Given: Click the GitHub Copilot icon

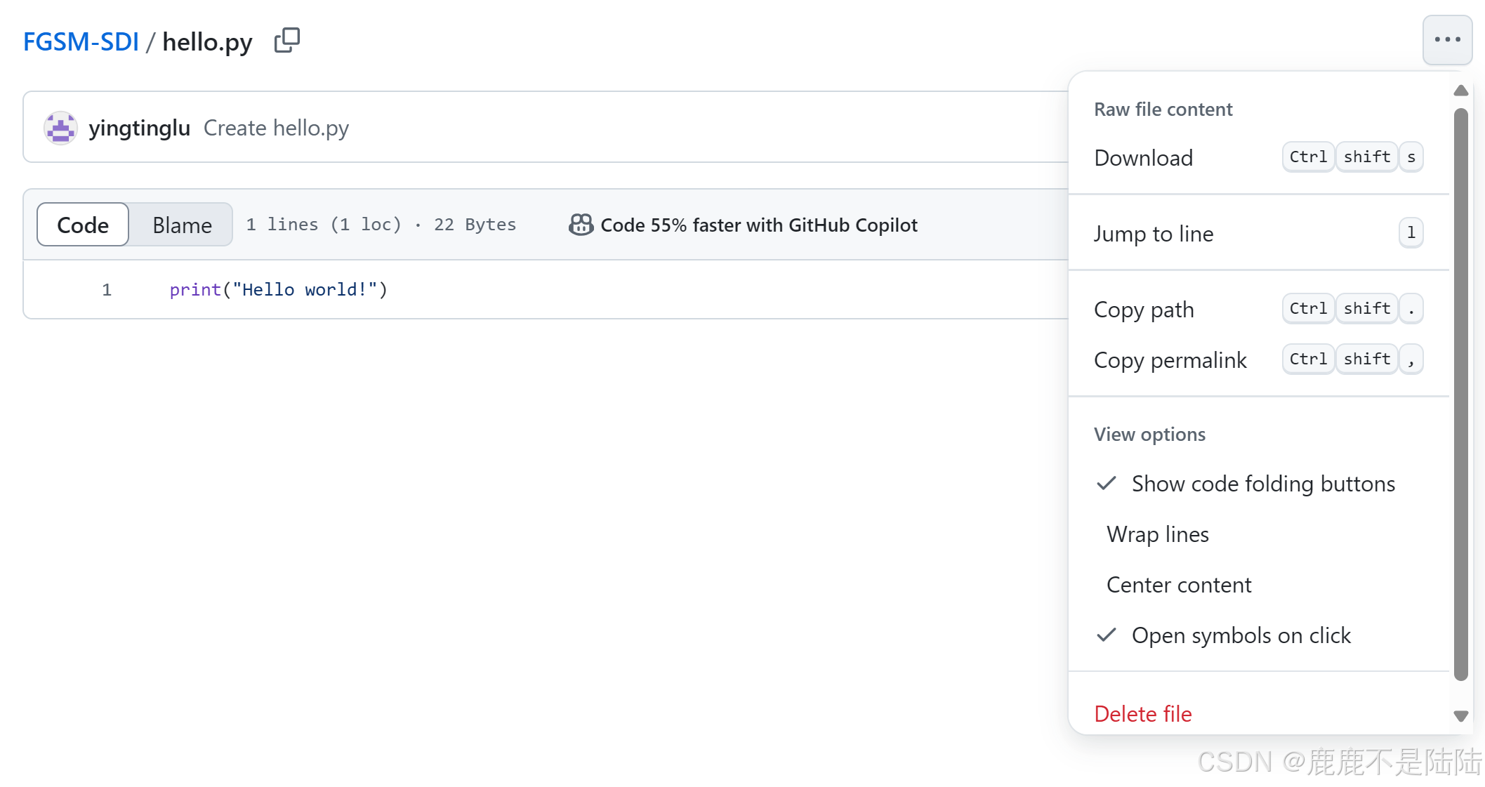Looking at the screenshot, I should click(581, 225).
